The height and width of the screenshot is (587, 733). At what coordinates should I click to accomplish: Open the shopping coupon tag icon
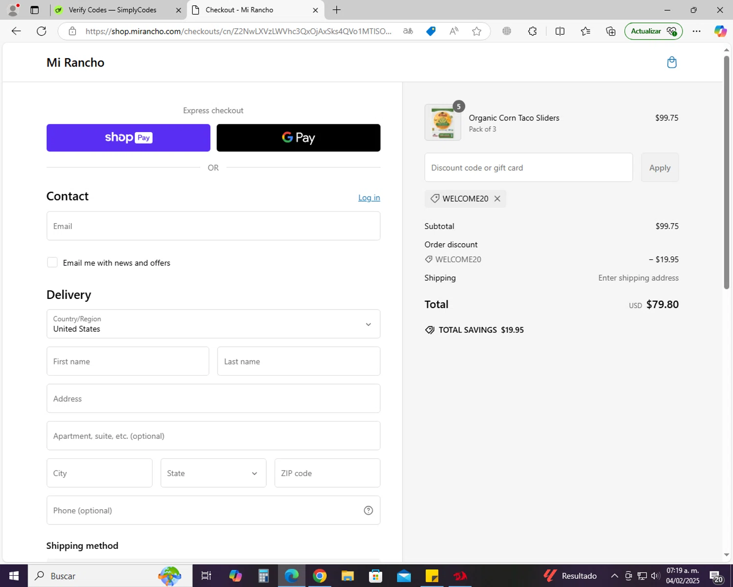click(x=431, y=31)
